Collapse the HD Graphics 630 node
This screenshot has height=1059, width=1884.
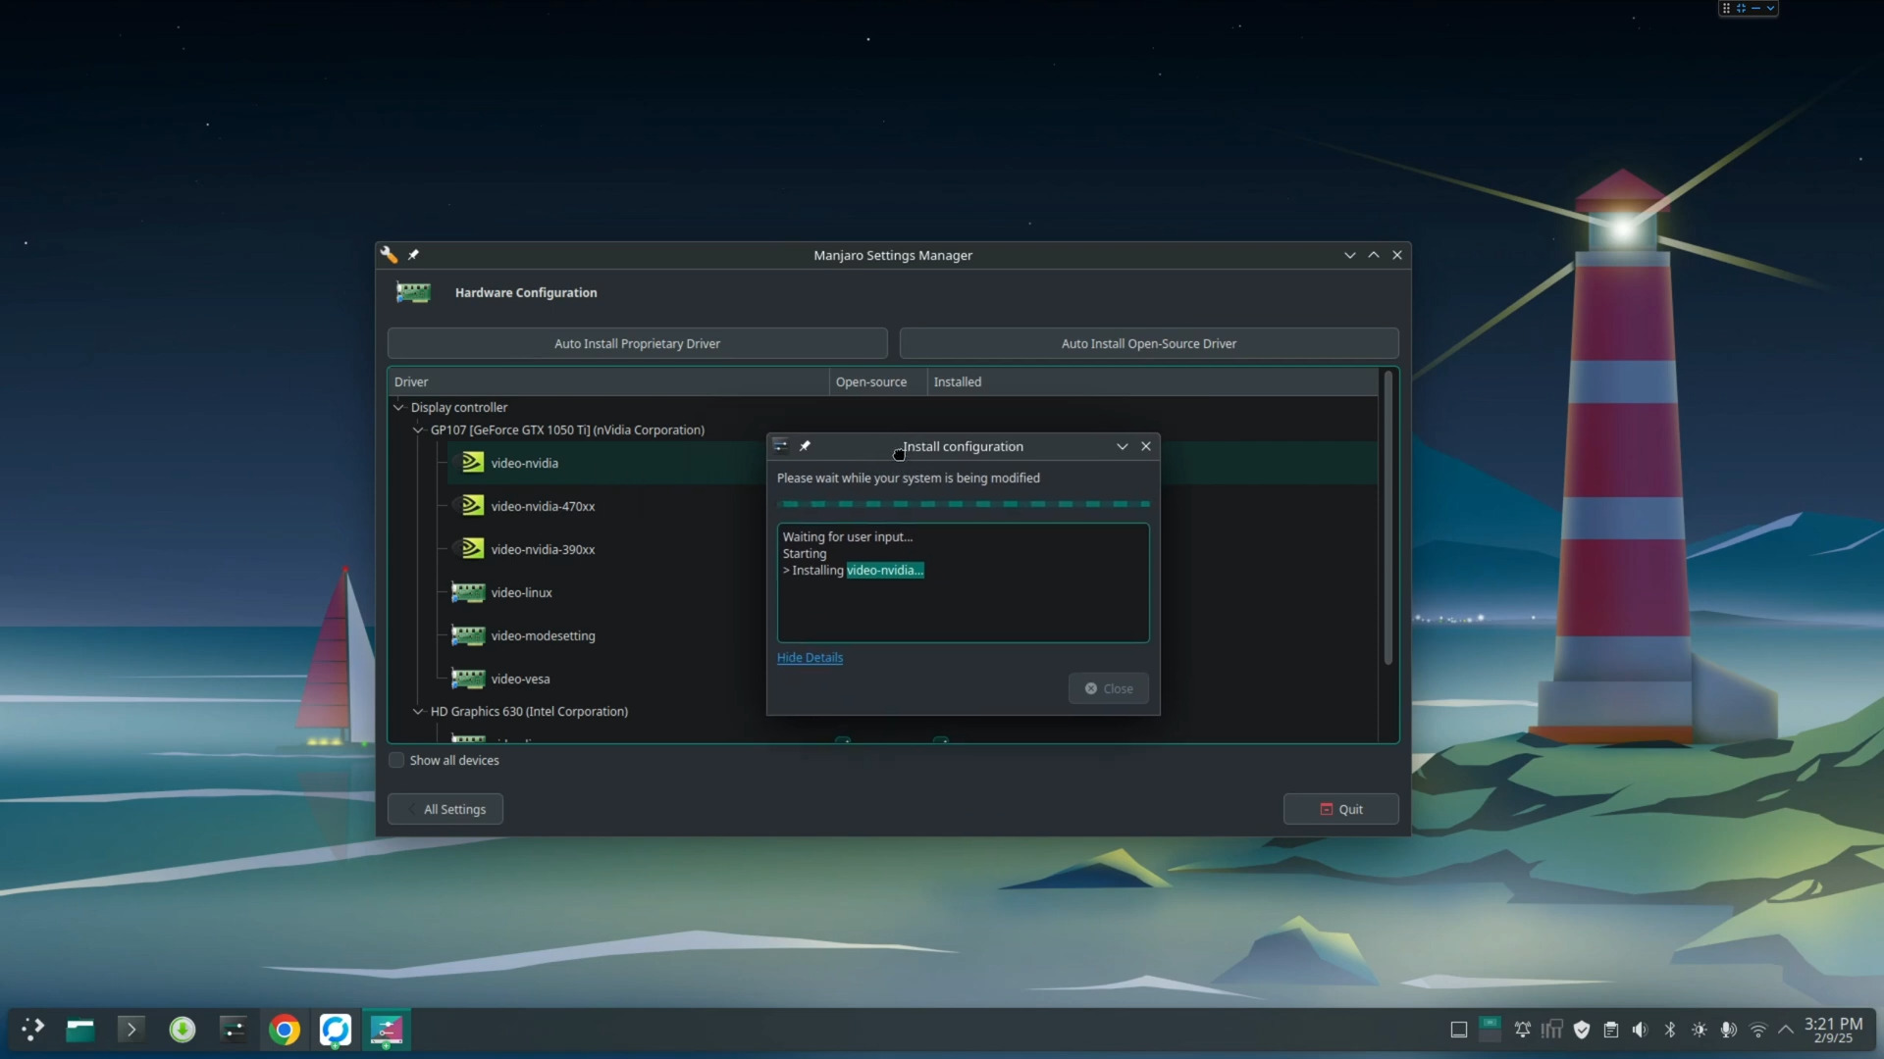tap(418, 711)
